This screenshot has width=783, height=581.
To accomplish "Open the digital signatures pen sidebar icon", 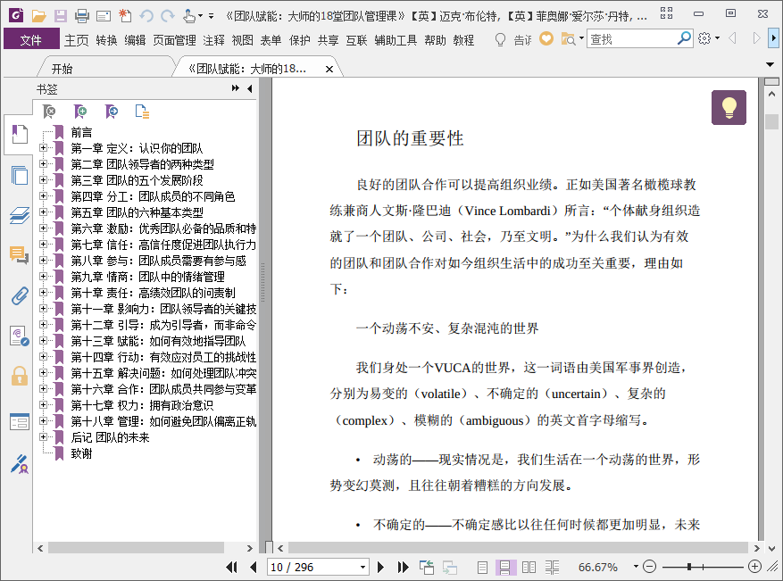I will click(x=20, y=464).
